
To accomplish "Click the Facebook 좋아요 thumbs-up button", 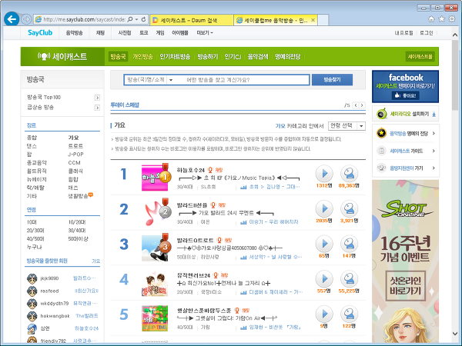I will click(x=406, y=95).
